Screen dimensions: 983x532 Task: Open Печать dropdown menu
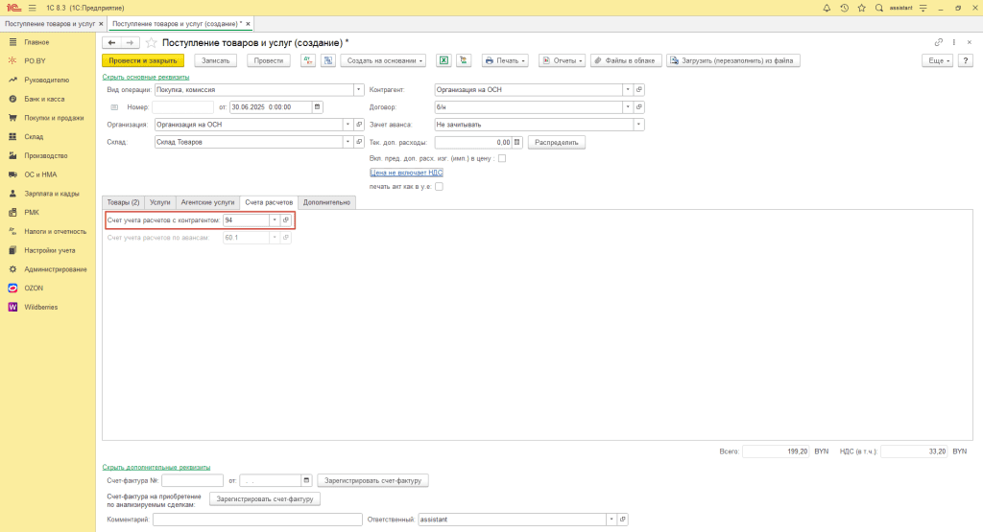pyautogui.click(x=505, y=60)
